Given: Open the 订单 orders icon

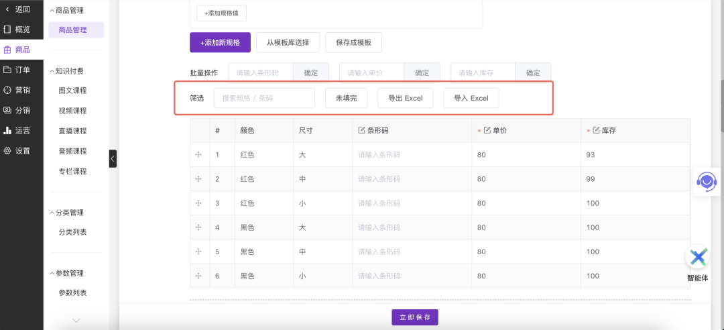Looking at the screenshot, I should [x=7, y=70].
